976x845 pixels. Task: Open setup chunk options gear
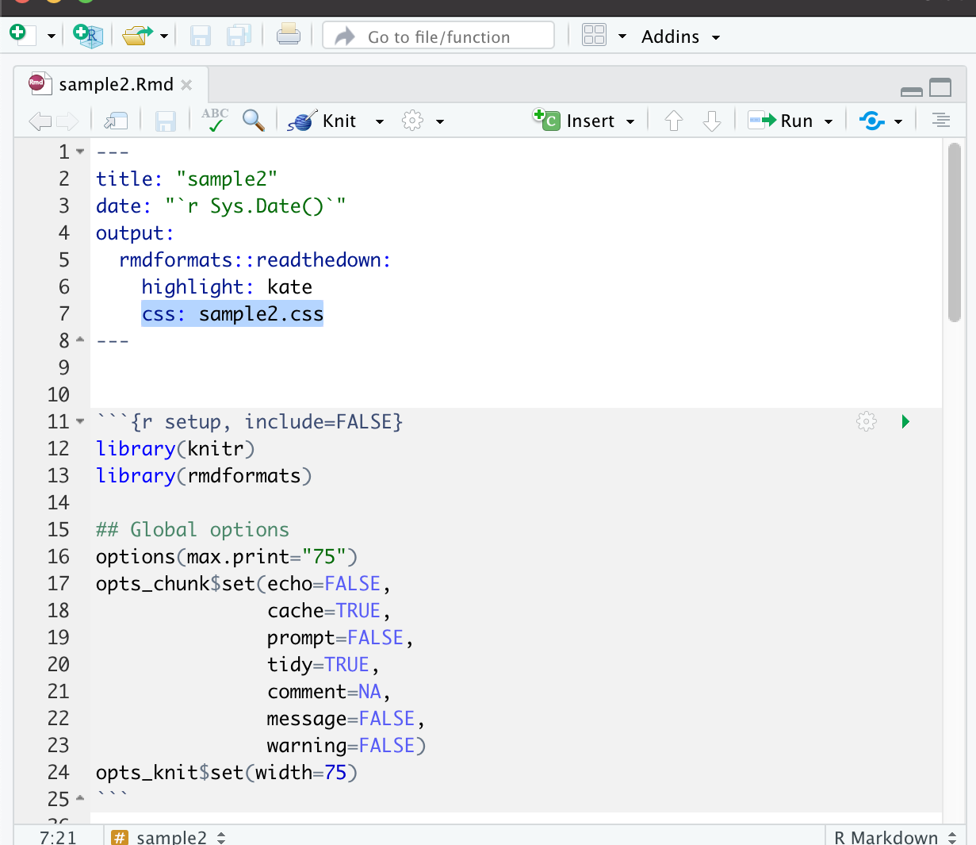coord(867,421)
